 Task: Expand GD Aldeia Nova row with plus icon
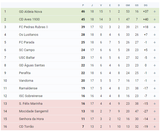[154, 12]
